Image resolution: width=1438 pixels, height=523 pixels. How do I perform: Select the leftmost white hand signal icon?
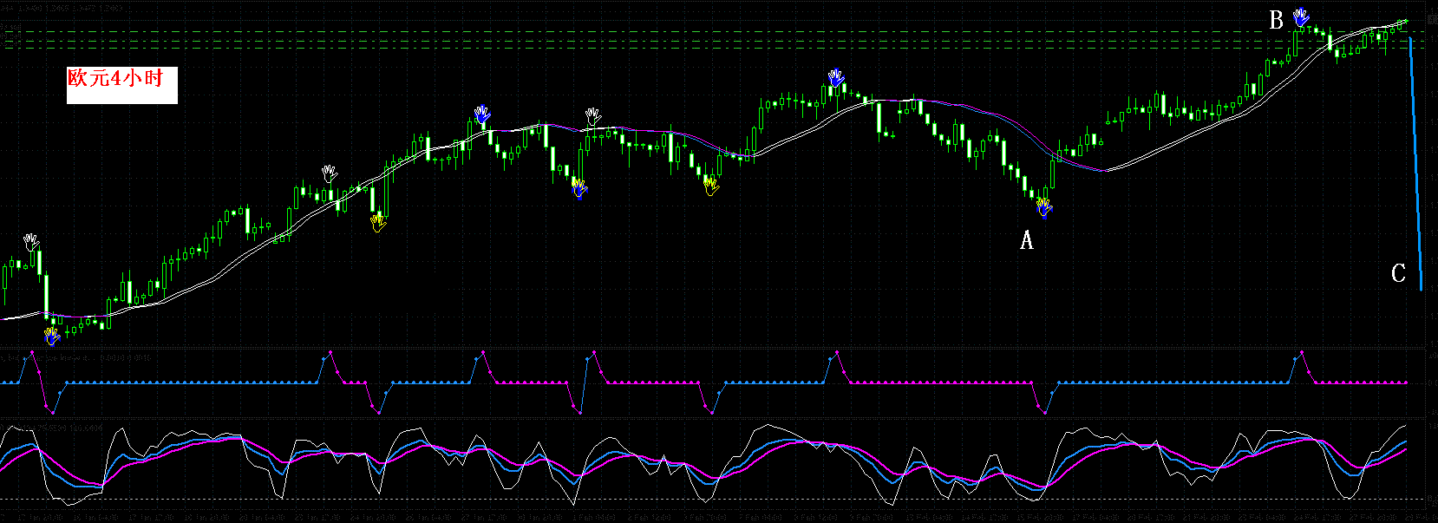click(32, 241)
